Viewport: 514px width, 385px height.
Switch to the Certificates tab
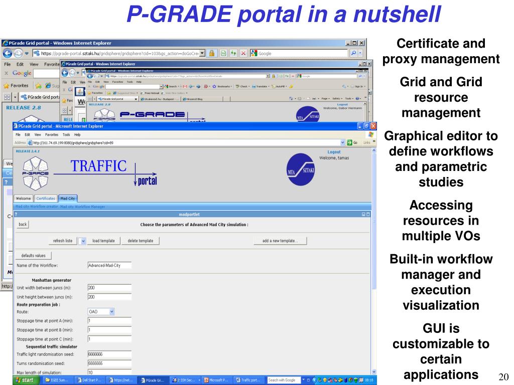[x=46, y=199]
